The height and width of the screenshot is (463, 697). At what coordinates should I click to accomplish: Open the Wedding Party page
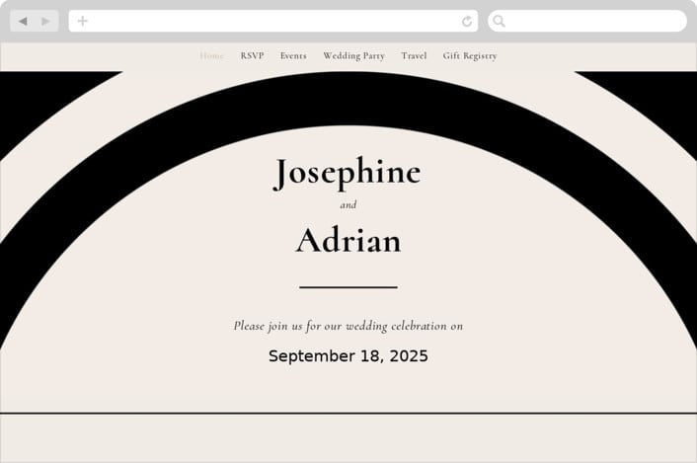(x=353, y=56)
